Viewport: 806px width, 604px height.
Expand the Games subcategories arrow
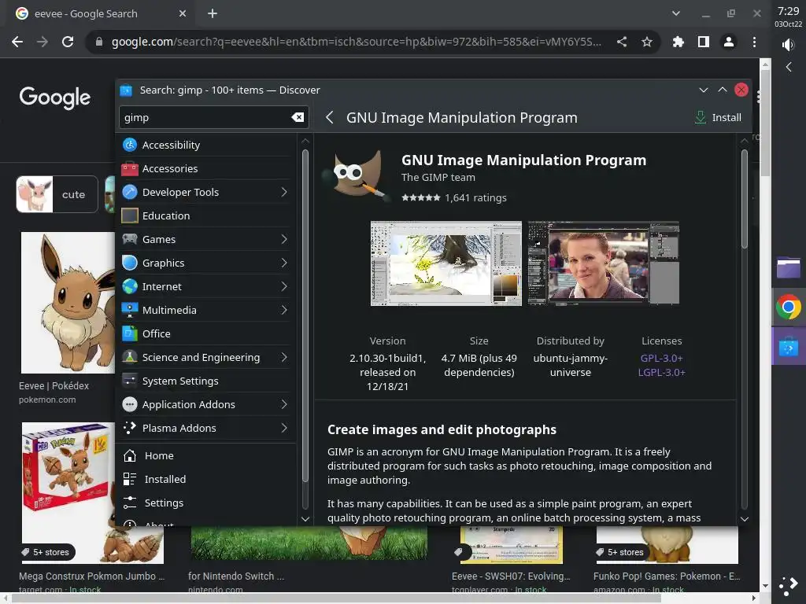coord(284,239)
